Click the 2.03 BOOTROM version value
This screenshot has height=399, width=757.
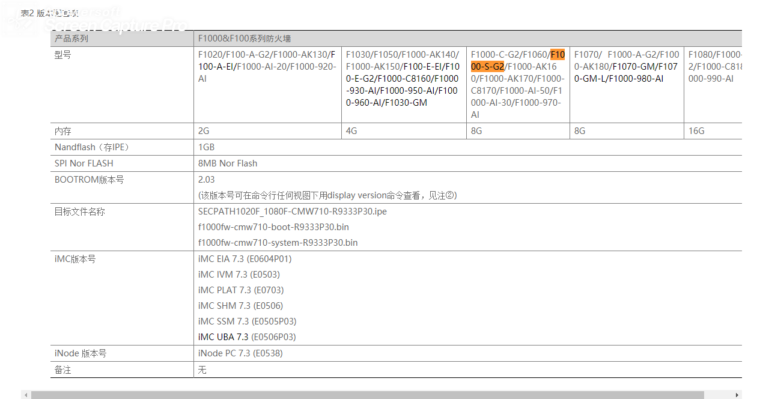206,180
